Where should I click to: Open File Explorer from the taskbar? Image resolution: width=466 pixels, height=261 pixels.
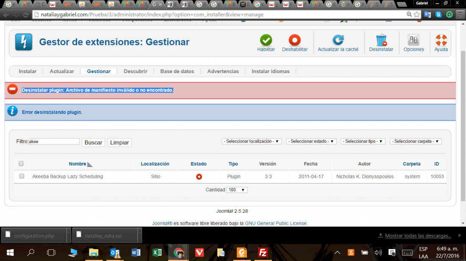(x=94, y=253)
